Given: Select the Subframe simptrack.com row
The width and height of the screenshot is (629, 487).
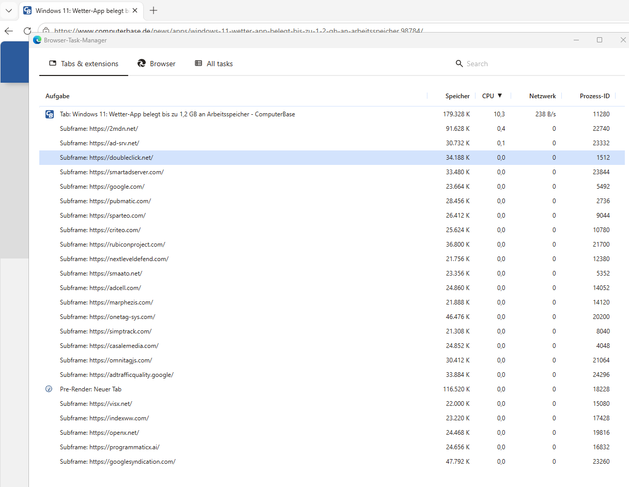Looking at the screenshot, I should pos(332,331).
